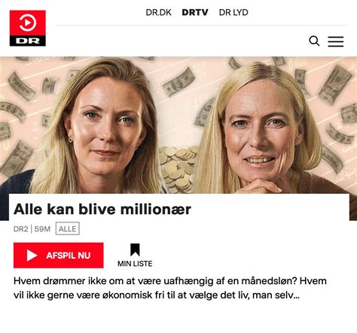
Task: Click the ALLE age rating badge
Action: pos(68,229)
